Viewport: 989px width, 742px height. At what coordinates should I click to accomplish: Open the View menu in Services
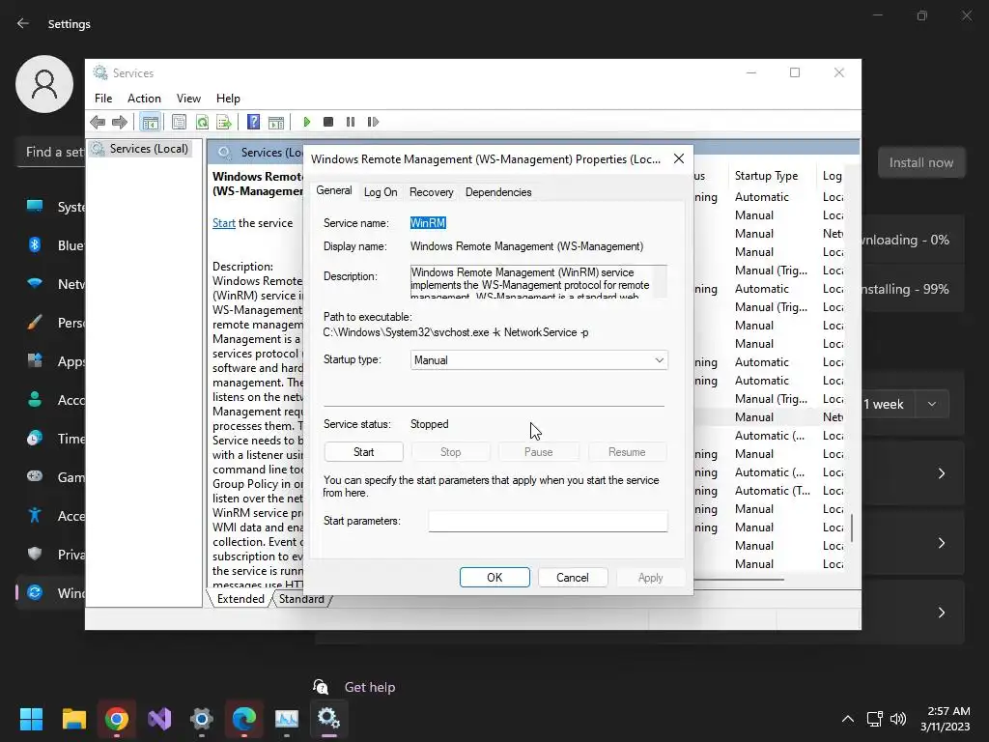tap(188, 99)
